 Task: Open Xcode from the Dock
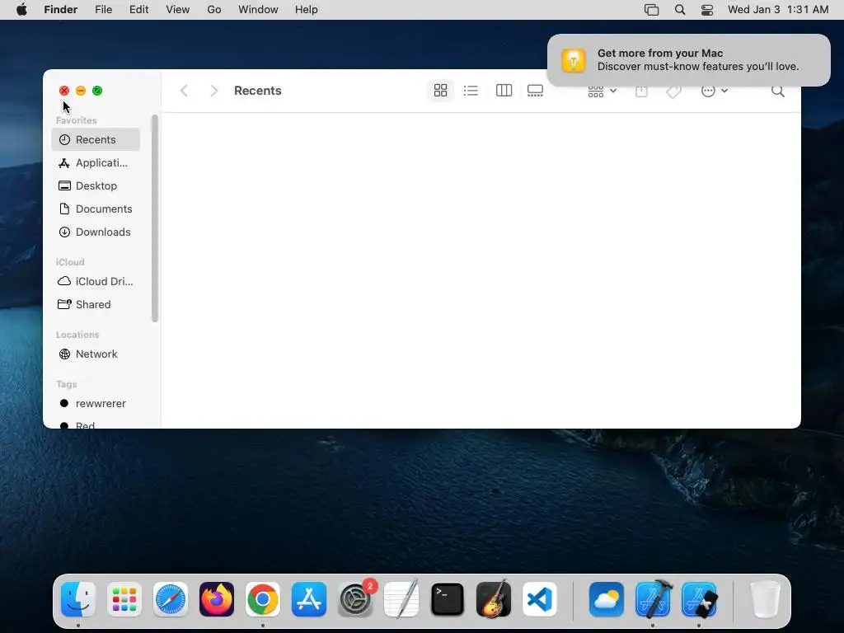click(x=653, y=598)
